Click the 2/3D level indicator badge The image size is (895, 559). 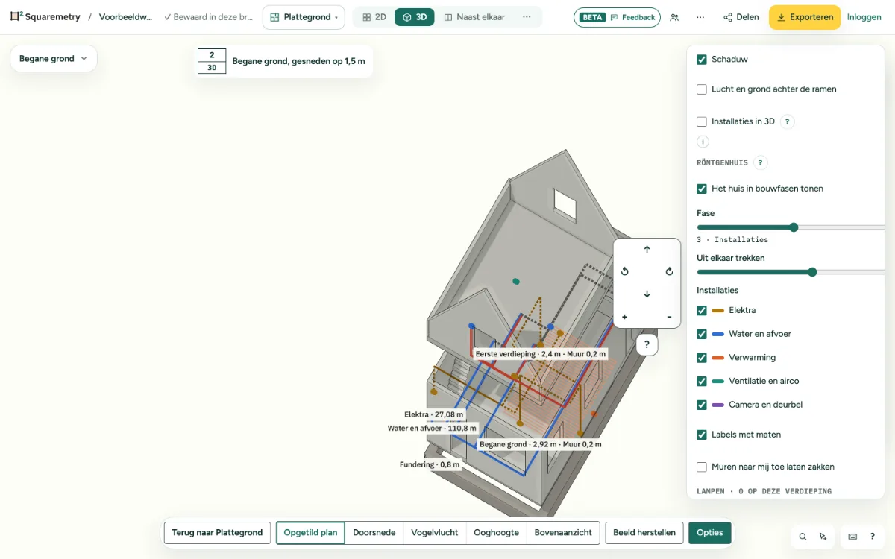[x=212, y=61]
